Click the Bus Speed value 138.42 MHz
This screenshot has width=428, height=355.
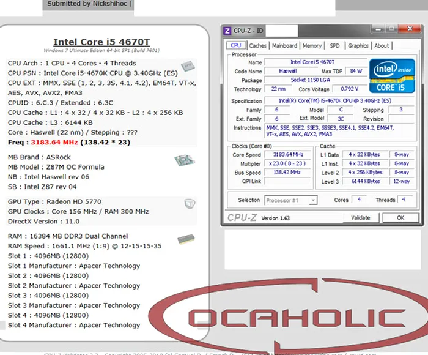(288, 173)
